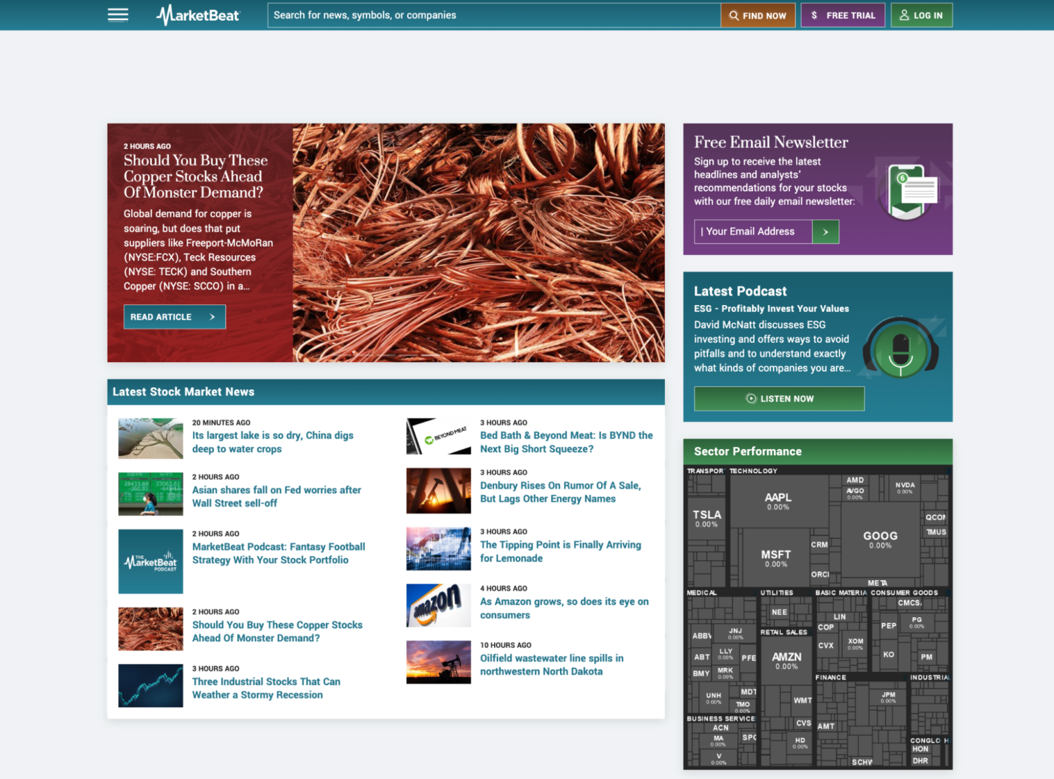Click the Amazon article thumbnail image
The height and width of the screenshot is (779, 1054).
(x=438, y=605)
